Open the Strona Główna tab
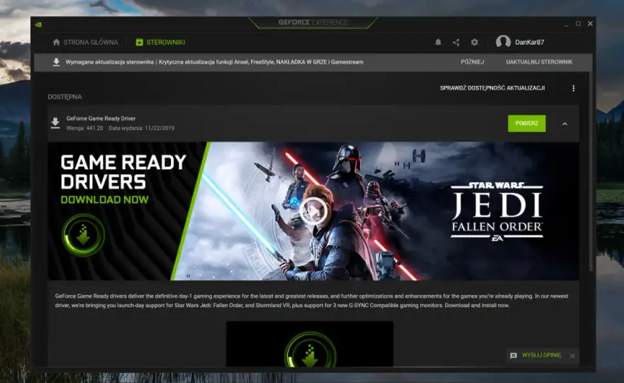 [85, 43]
